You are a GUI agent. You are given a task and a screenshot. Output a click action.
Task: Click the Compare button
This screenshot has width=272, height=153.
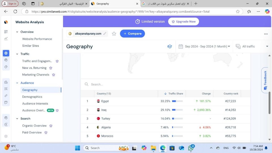click(132, 33)
